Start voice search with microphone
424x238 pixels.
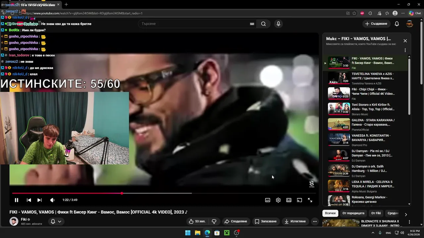pyautogui.click(x=278, y=24)
